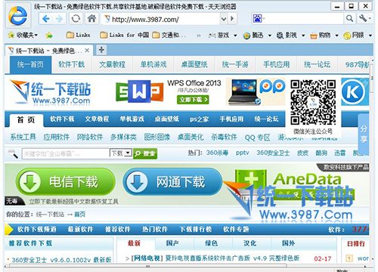Switch to the 国外 software tab

pos(288,243)
